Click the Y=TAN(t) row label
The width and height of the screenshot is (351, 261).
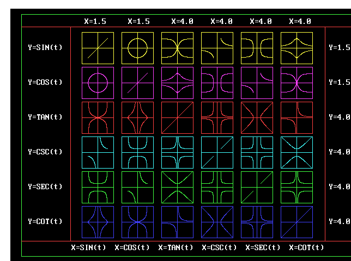click(x=45, y=117)
